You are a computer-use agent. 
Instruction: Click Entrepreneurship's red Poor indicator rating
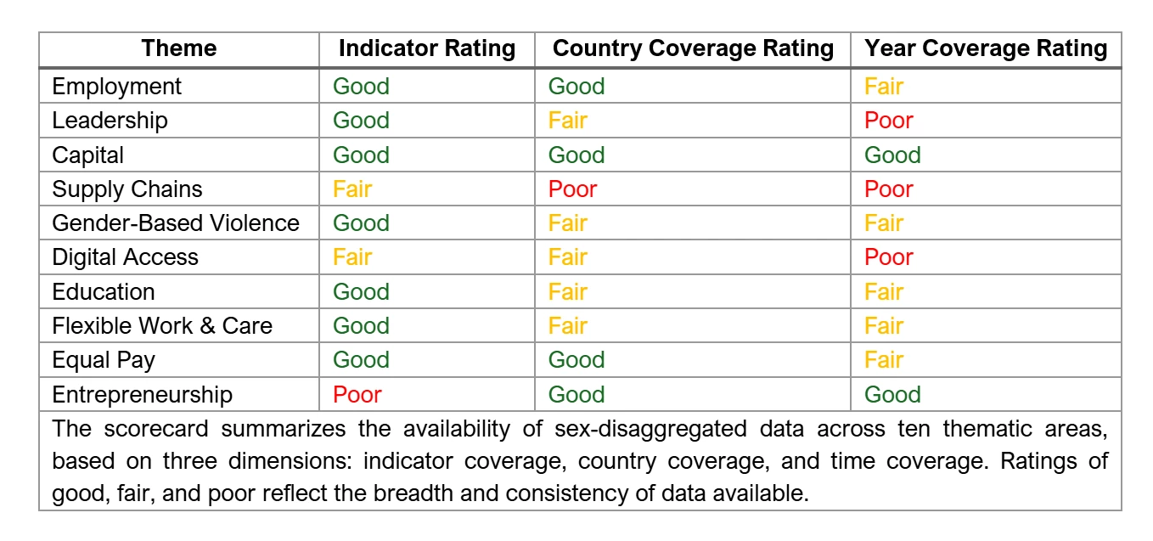coord(357,395)
